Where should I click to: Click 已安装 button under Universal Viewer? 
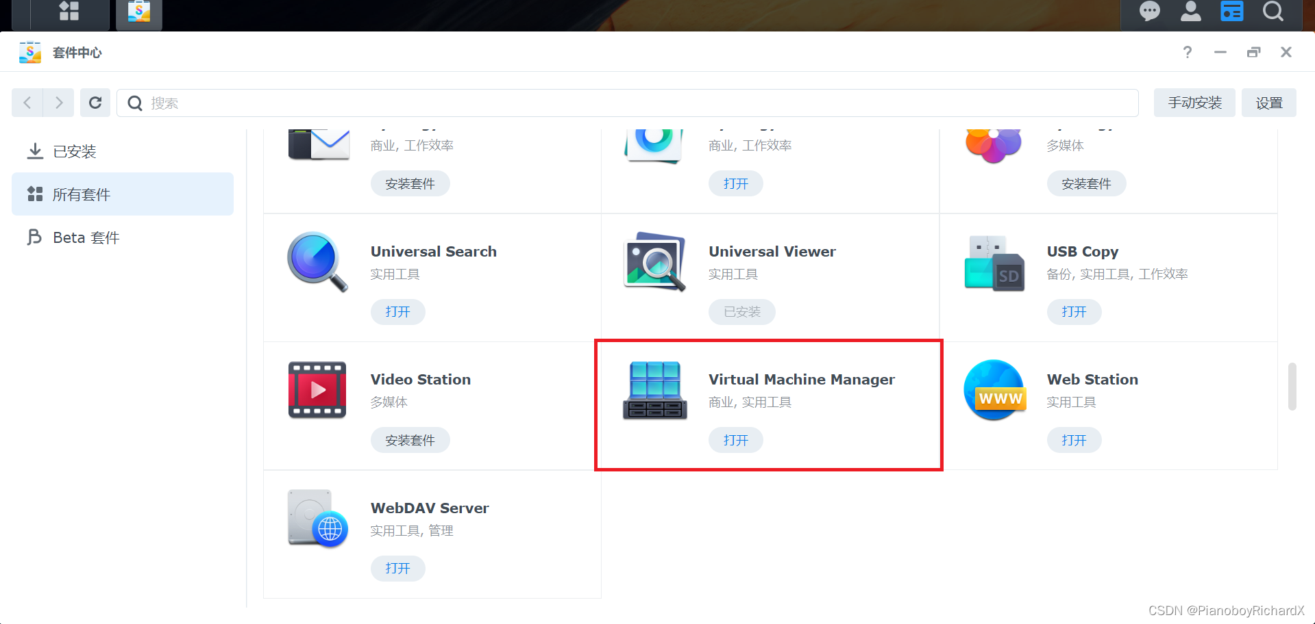[742, 312]
